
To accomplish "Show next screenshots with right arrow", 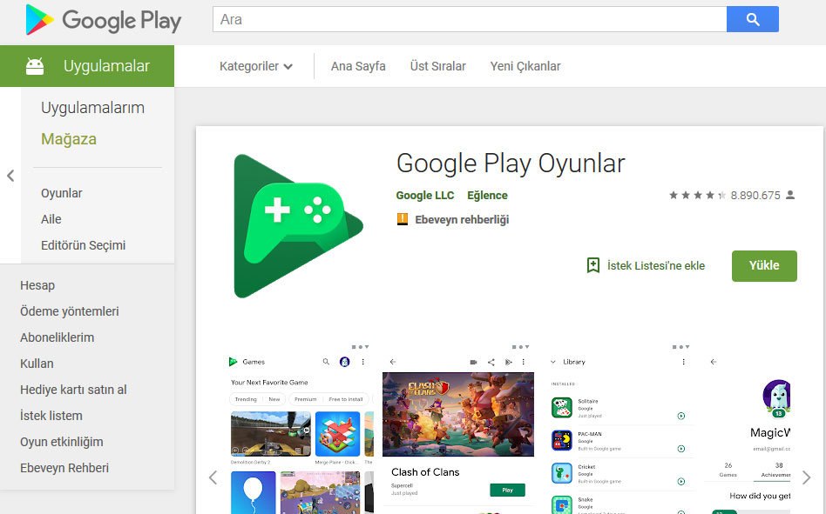I will tap(806, 477).
